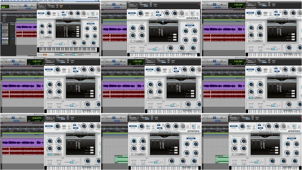Toggle Learn Scale From MIDI in Soprano frame
The width and height of the screenshot is (302, 170).
tap(42, 44)
